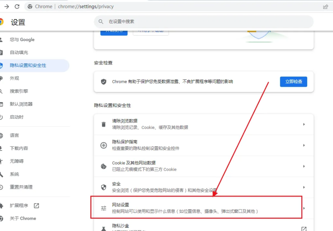
Task: Click the sliders icon beside 网站设置
Action: pyautogui.click(x=104, y=208)
